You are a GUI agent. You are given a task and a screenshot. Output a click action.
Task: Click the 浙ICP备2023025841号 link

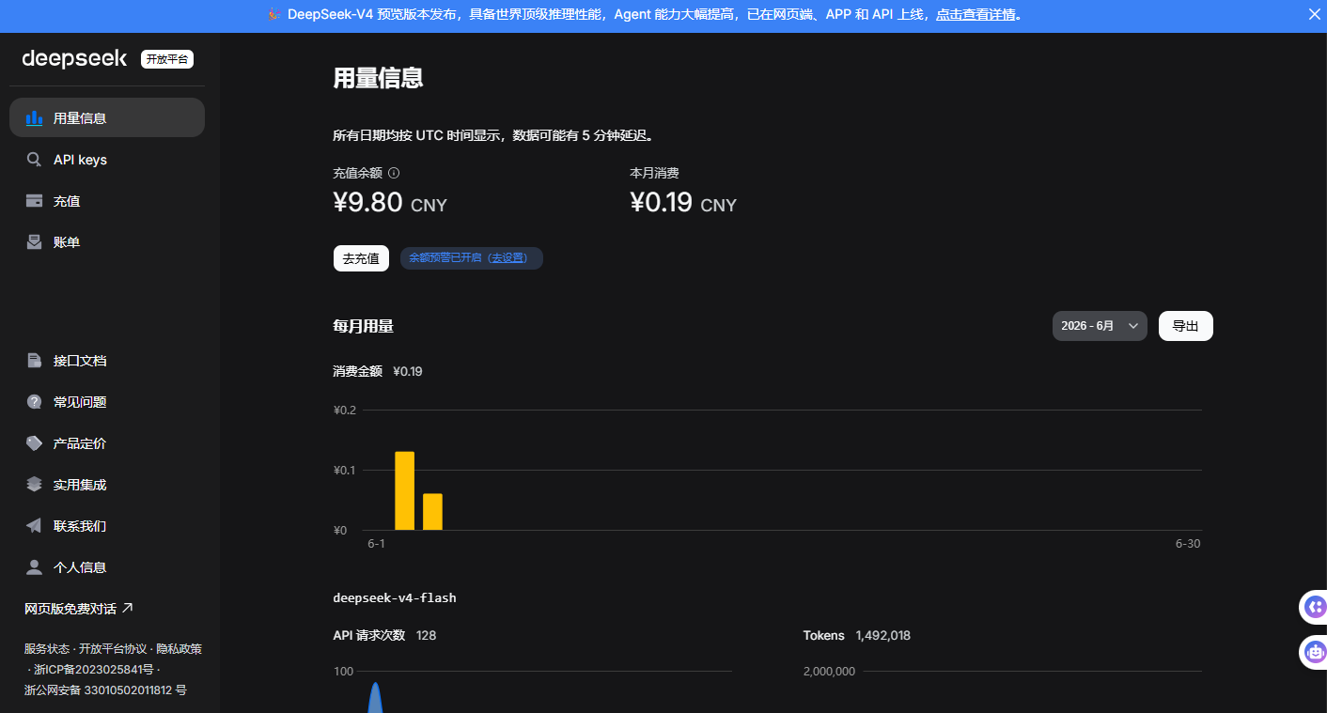click(93, 670)
